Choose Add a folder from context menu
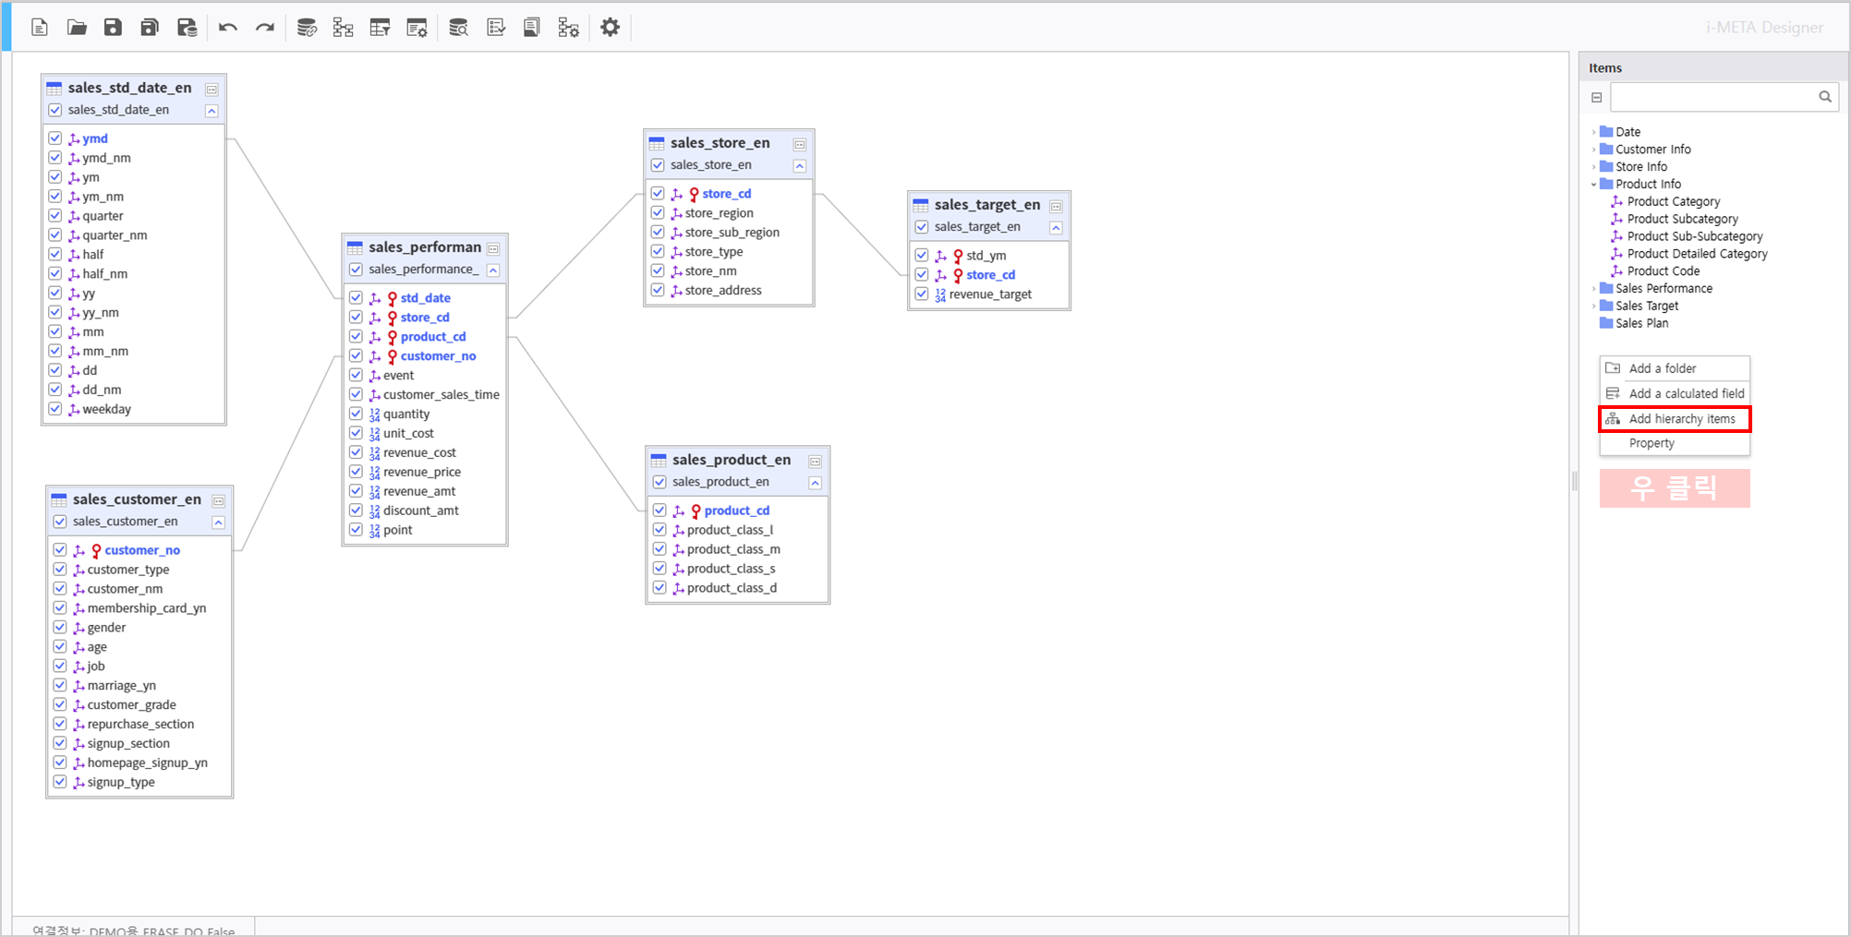Screen dimensions: 1851x937 [x=1675, y=368]
